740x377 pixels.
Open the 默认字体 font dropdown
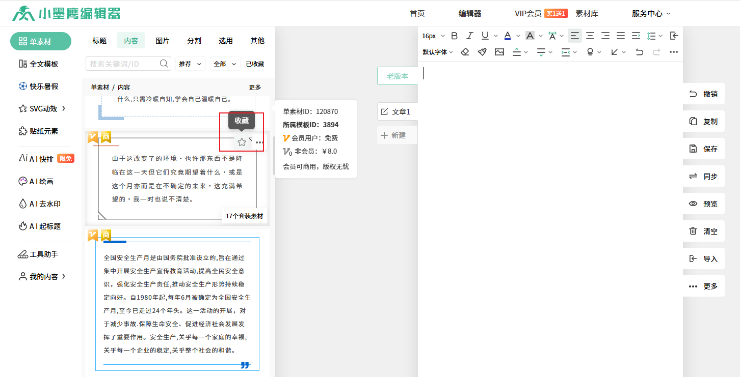click(438, 52)
